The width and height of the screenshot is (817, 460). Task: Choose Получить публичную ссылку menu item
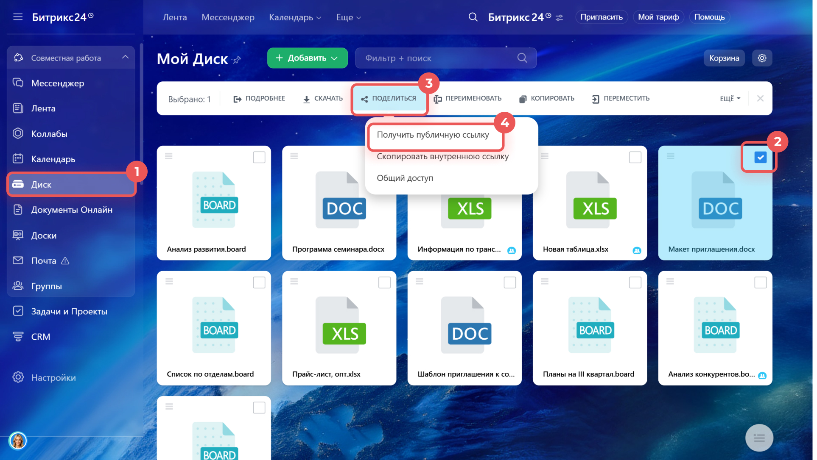(433, 135)
